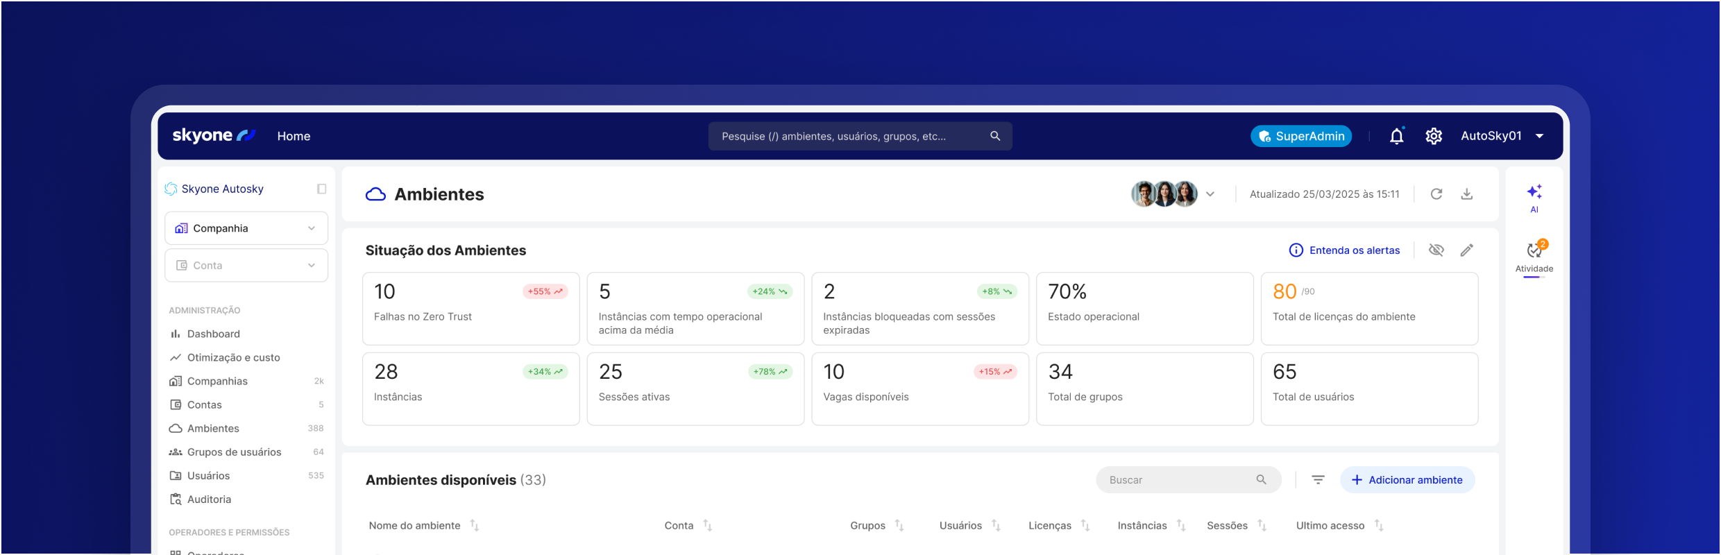The height and width of the screenshot is (555, 1721).
Task: Click the notification bell icon
Action: tap(1396, 136)
